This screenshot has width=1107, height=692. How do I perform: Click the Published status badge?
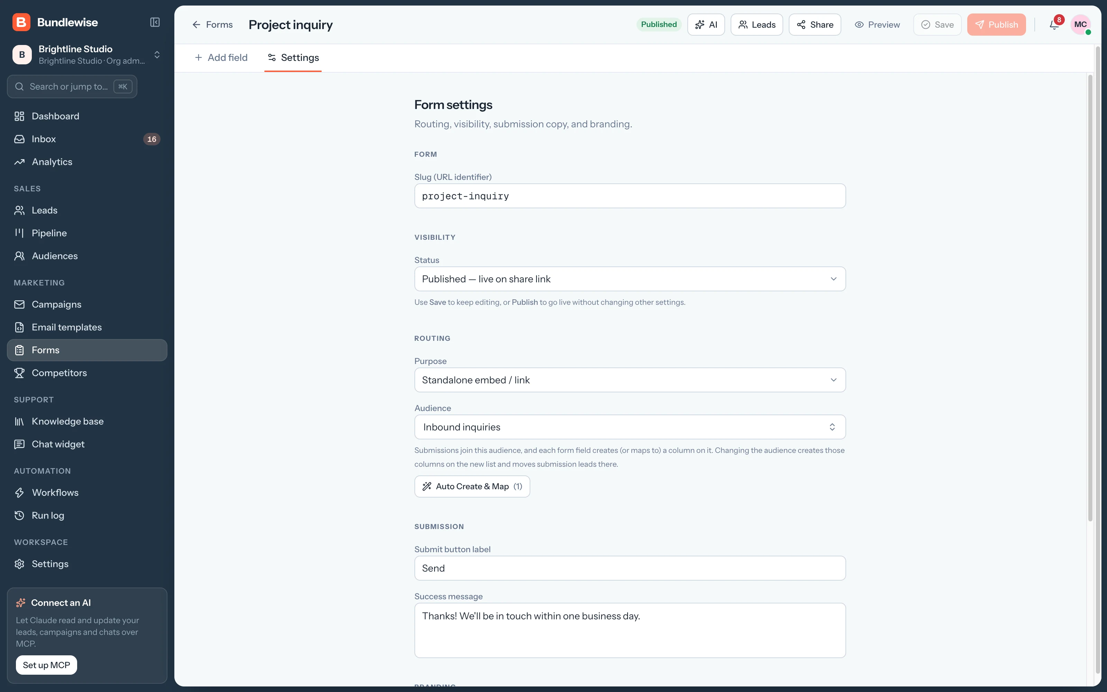[x=659, y=25]
